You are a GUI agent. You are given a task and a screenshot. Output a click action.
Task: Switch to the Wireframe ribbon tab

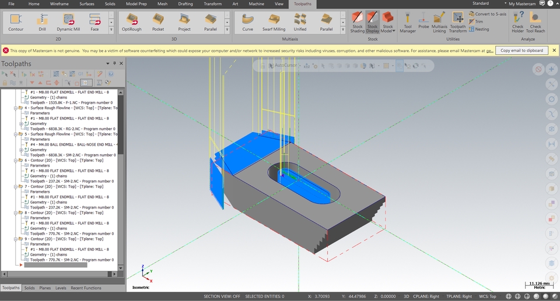coord(60,4)
